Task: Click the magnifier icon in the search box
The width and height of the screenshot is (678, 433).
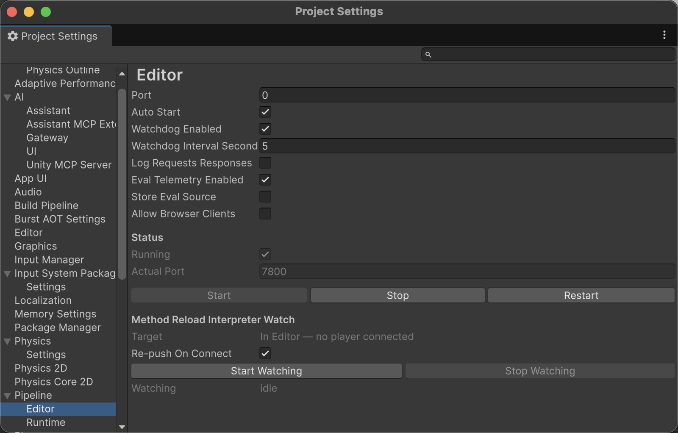Action: (x=428, y=55)
